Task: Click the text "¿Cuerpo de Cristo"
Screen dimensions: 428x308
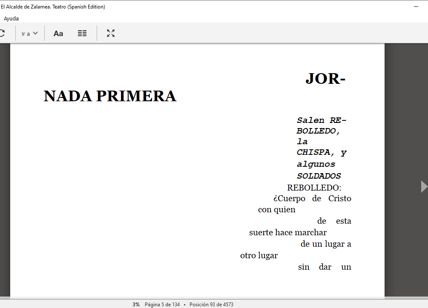Action: (312, 198)
